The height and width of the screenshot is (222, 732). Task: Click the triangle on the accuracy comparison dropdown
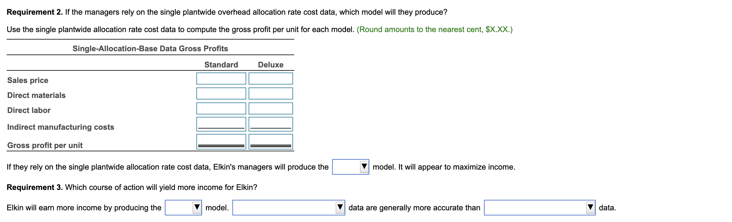tap(341, 207)
